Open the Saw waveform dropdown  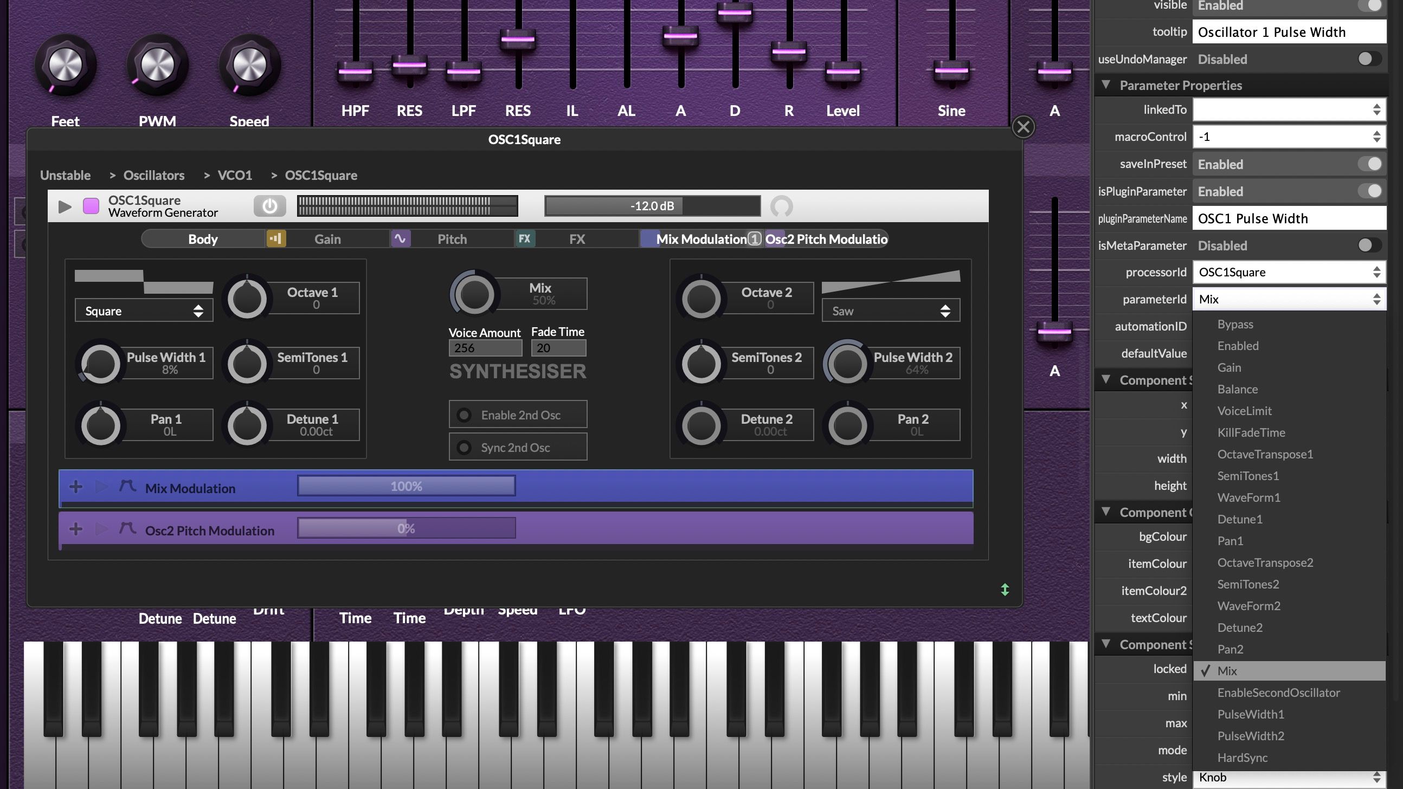pyautogui.click(x=891, y=311)
